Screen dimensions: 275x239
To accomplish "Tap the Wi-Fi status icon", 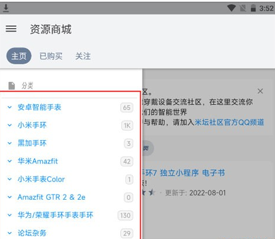I will (232, 8).
